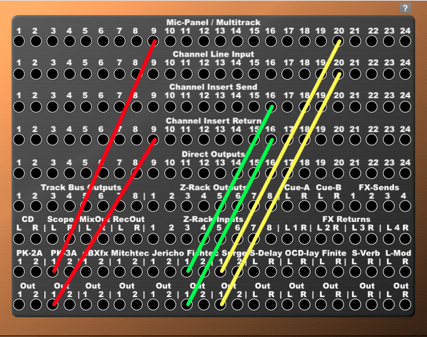
Task: Click Track Bus Outputs jack 1
Action: [19, 206]
